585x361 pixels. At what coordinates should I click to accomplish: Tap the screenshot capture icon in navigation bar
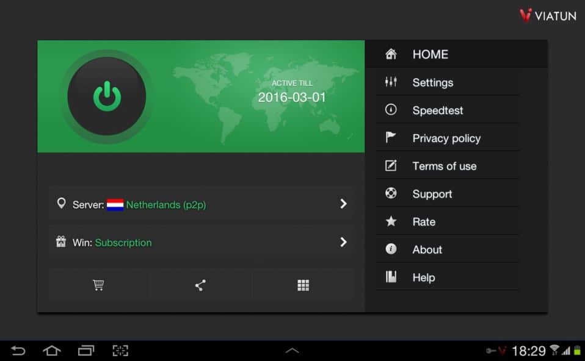point(120,351)
